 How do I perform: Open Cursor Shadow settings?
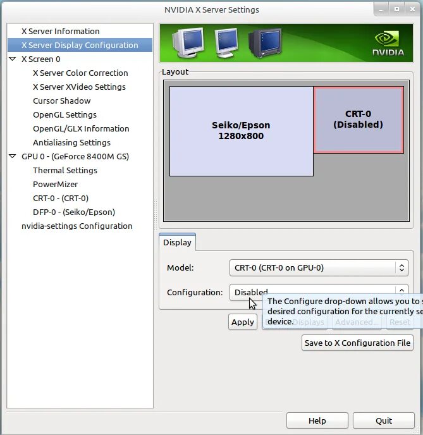click(x=61, y=101)
